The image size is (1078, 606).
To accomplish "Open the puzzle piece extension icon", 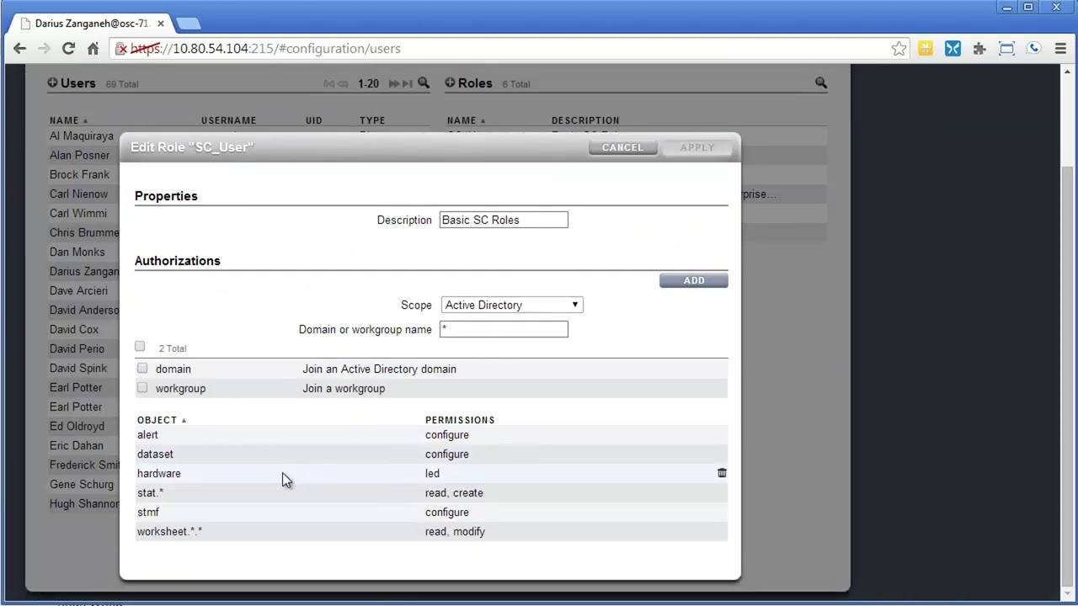I will click(979, 49).
